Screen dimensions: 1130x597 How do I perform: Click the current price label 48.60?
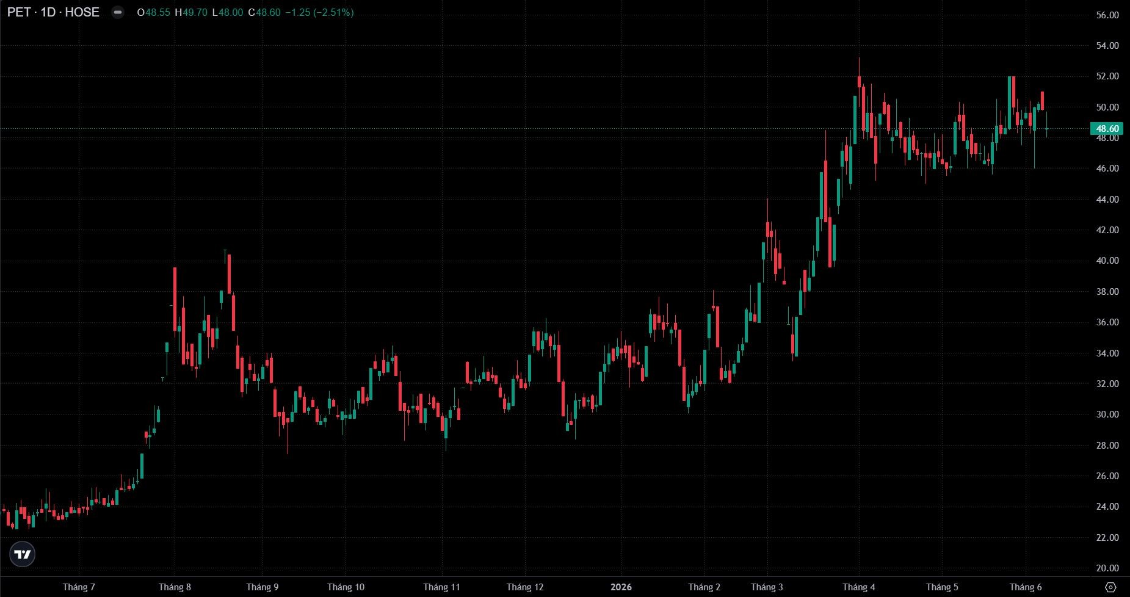[1107, 128]
